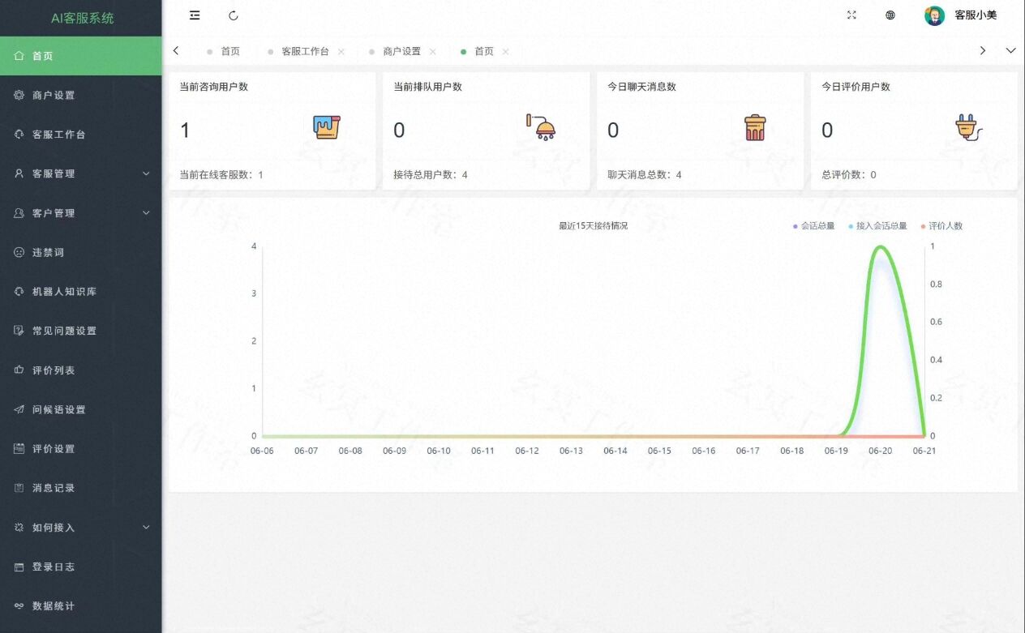Close the 客服工作台 tab
This screenshot has height=633, width=1025.
click(341, 52)
